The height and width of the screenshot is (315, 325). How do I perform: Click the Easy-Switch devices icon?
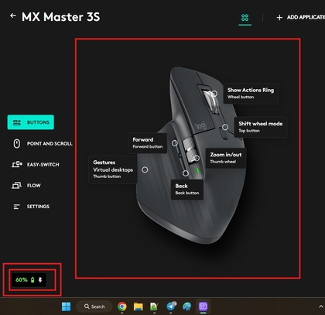pyautogui.click(x=17, y=164)
